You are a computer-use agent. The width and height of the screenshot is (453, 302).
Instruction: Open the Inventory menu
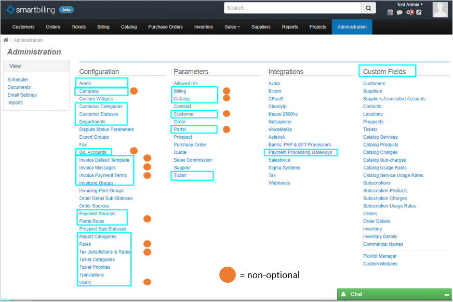pyautogui.click(x=204, y=27)
